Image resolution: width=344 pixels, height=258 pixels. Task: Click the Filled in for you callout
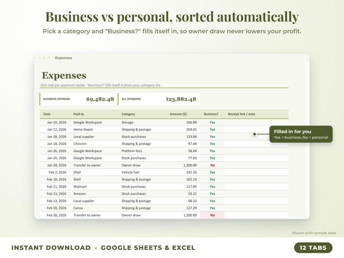click(x=301, y=134)
